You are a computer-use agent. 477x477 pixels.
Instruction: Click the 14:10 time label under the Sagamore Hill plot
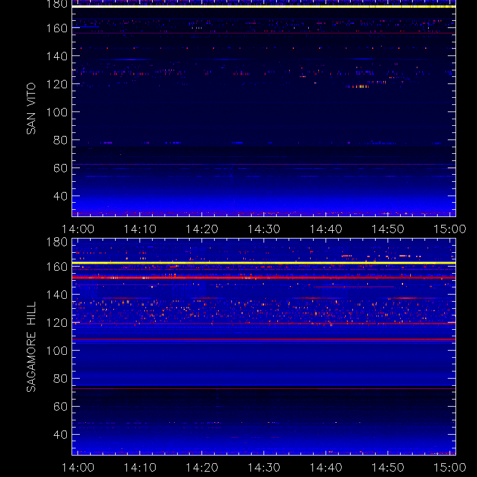click(x=140, y=467)
